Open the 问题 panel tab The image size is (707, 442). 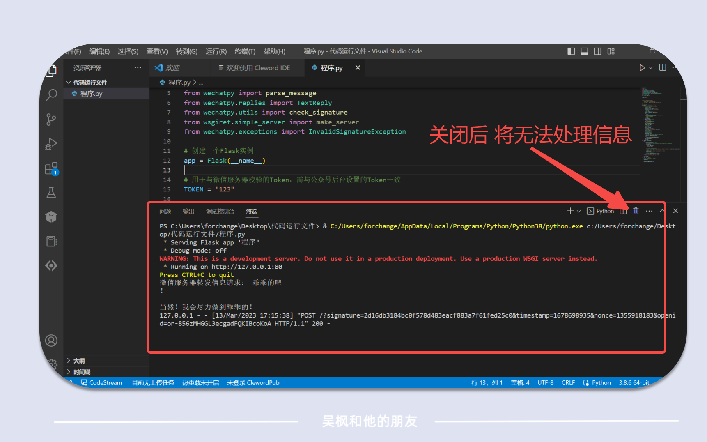[165, 212]
